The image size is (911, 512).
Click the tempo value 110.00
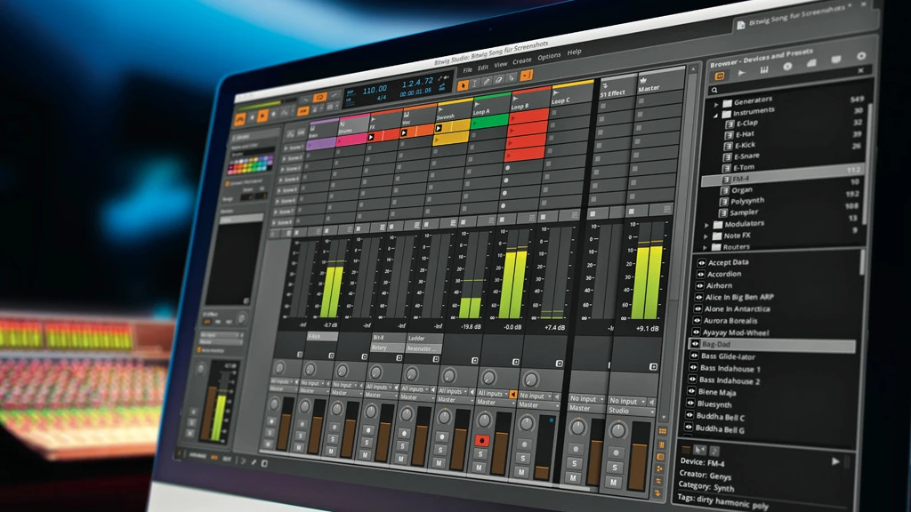pos(375,90)
